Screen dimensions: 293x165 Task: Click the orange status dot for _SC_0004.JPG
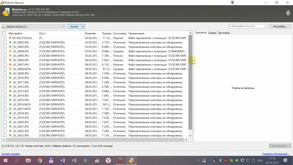point(10,51)
